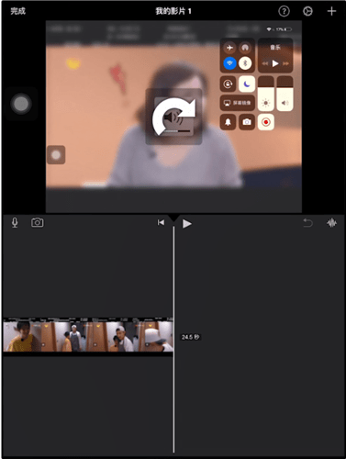Select the video clip in timeline
Screen dimensions: 346x459
click(88, 335)
